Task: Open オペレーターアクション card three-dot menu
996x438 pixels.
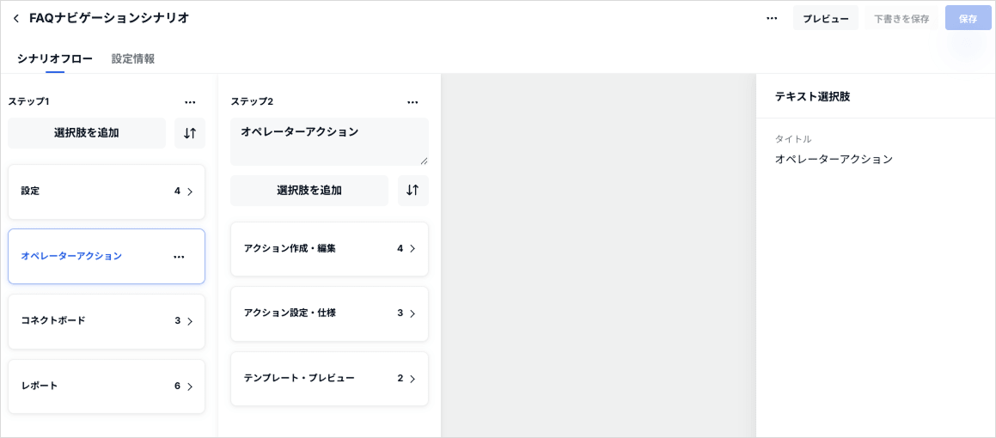Action: [179, 257]
